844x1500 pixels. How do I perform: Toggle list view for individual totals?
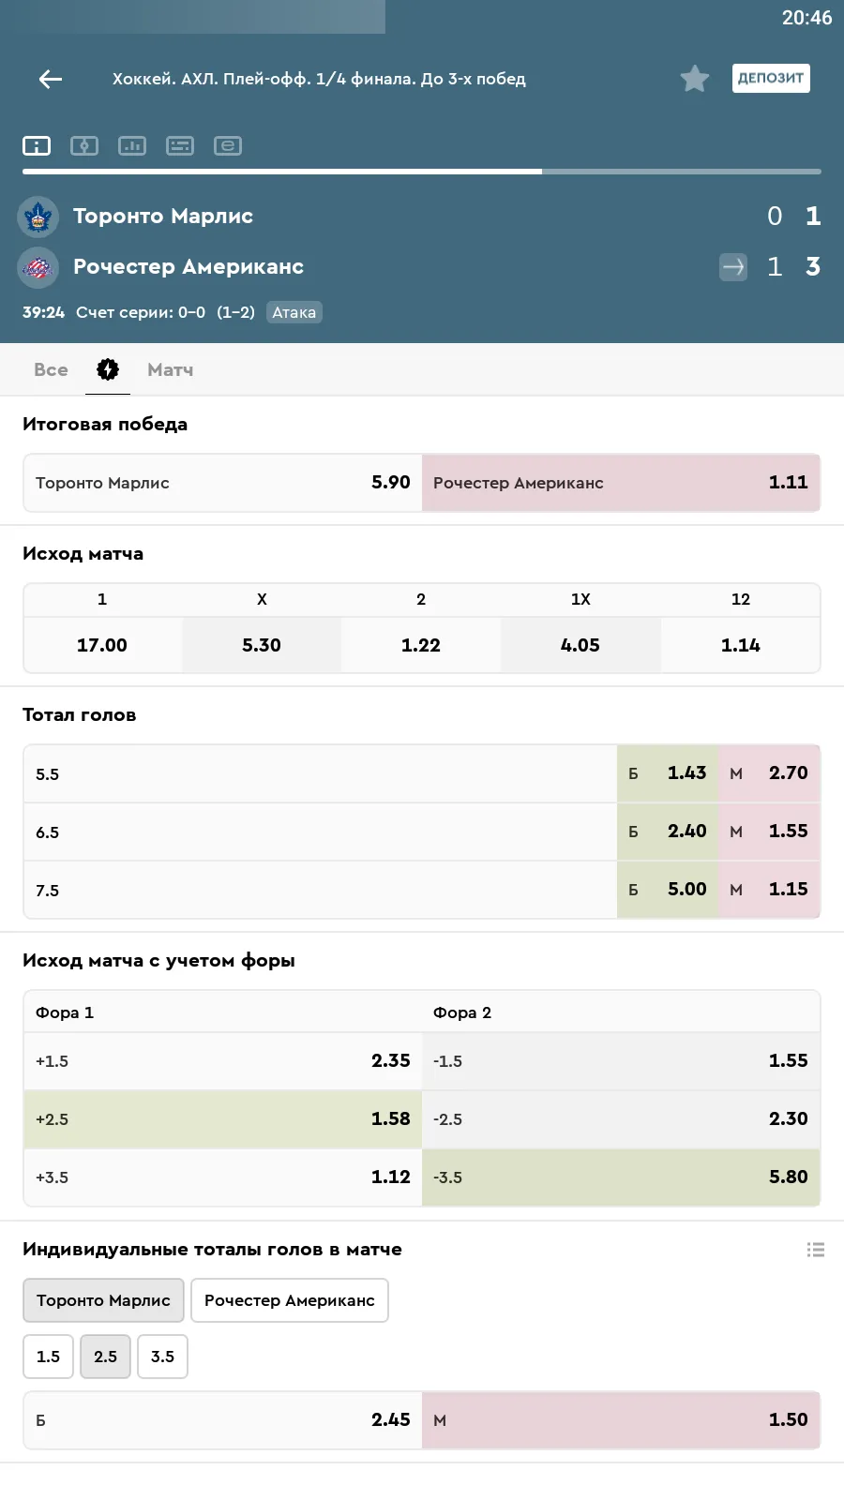pos(816,1250)
